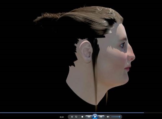
Task: Mute audio via the speaker icon
Action: (x=108, y=117)
